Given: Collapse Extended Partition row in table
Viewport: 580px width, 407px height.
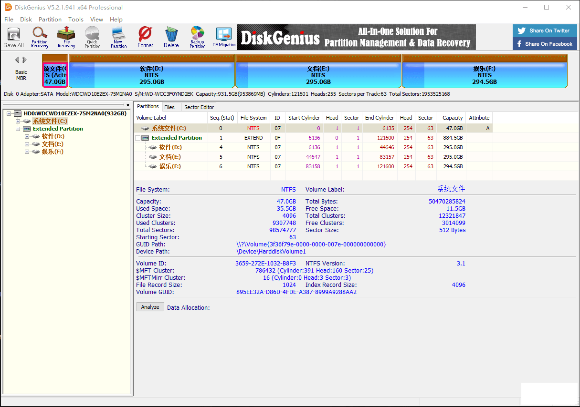Looking at the screenshot, I should (138, 138).
